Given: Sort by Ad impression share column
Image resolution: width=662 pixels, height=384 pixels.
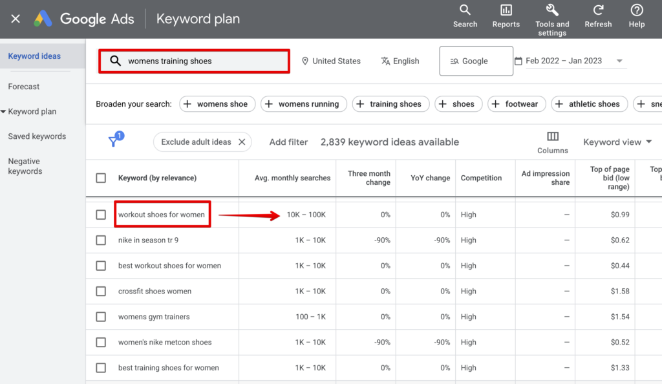Looking at the screenshot, I should point(546,178).
